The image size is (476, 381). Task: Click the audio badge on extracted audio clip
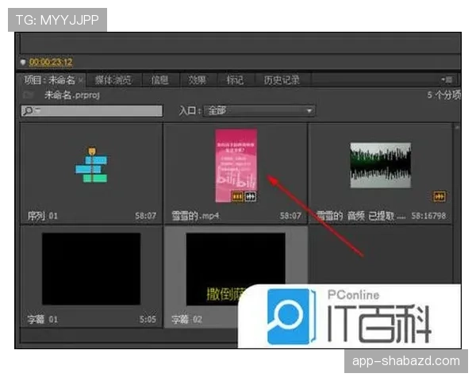440,196
